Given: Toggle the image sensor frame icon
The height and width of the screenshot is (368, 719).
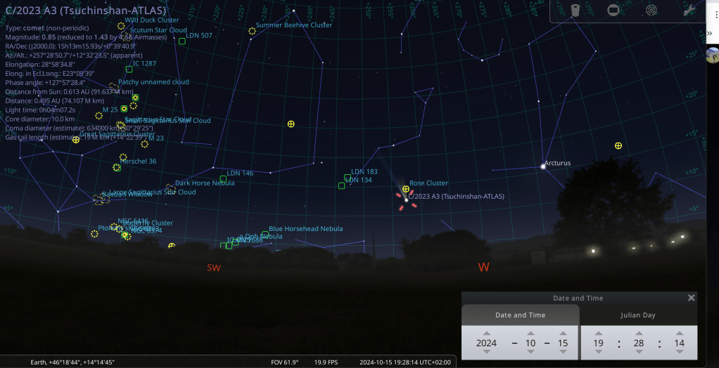Looking at the screenshot, I should (x=613, y=10).
